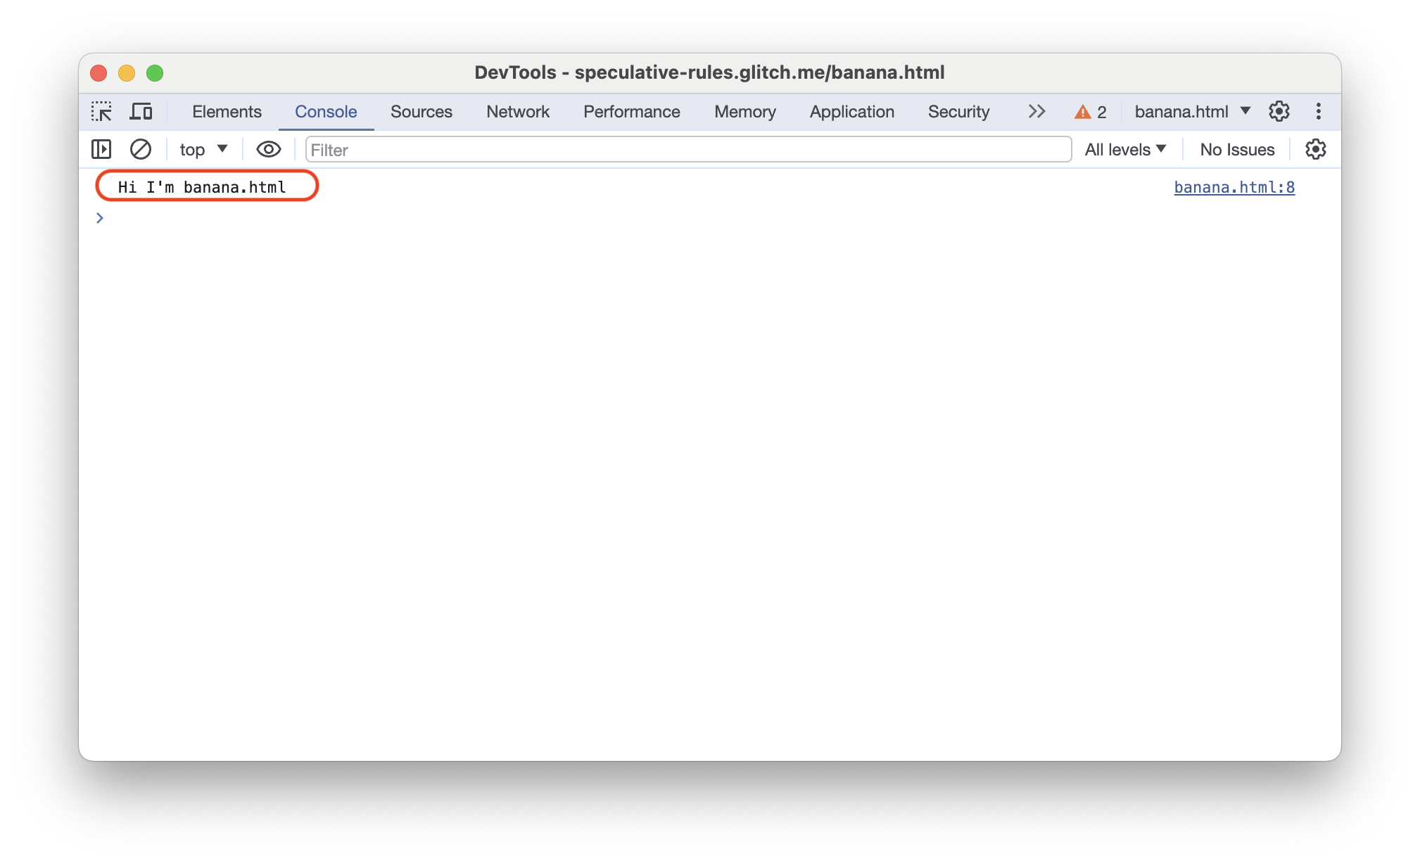Click the DevTools settings gear icon
Viewport: 1420px width, 865px height.
(1279, 112)
